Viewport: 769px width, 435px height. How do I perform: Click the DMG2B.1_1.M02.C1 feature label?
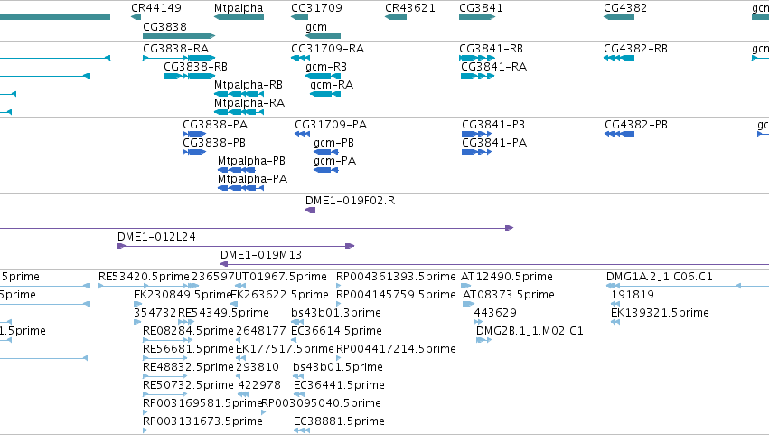(530, 331)
